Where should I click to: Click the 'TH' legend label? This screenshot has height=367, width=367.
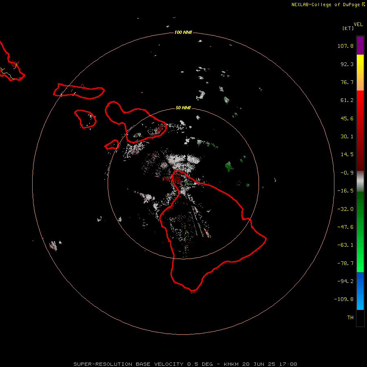pos(350,317)
